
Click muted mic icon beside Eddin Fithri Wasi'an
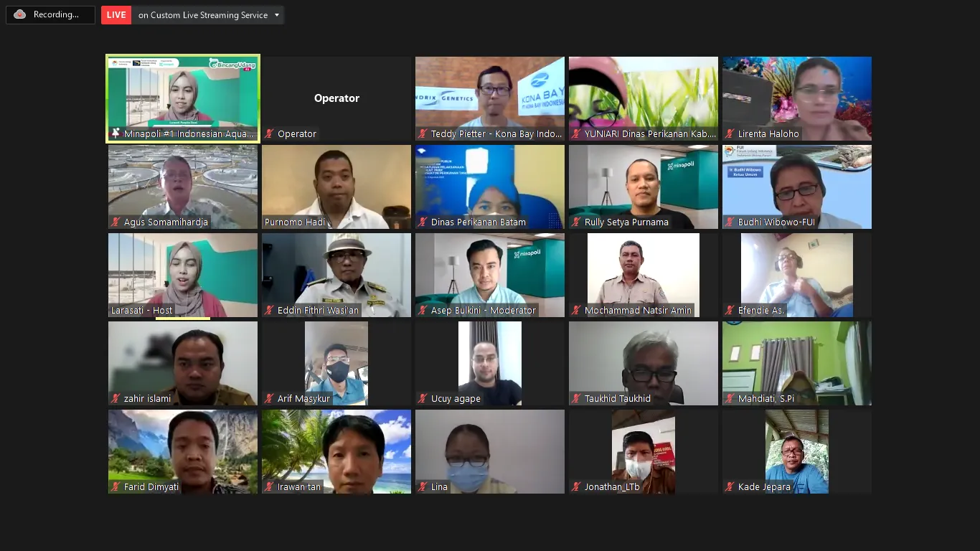[x=270, y=310]
